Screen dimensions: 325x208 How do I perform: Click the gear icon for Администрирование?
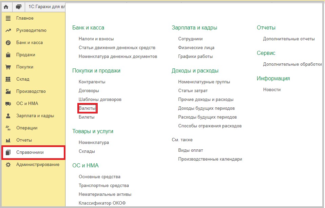pyautogui.click(x=8, y=165)
